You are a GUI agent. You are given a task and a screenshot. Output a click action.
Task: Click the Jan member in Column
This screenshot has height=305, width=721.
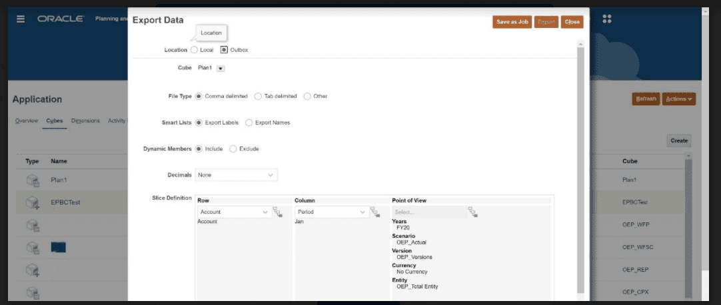pos(299,222)
